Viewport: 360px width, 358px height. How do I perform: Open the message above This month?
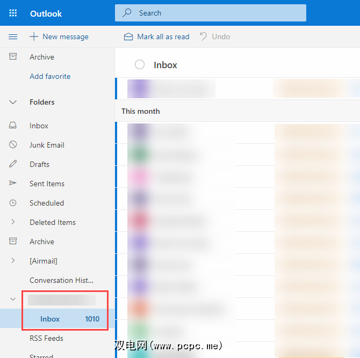237,89
